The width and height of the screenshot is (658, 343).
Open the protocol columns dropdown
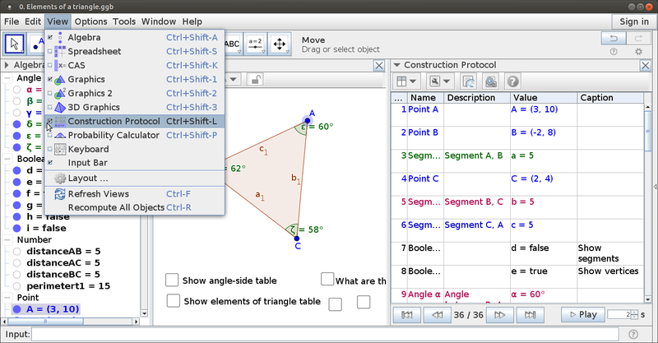click(406, 81)
